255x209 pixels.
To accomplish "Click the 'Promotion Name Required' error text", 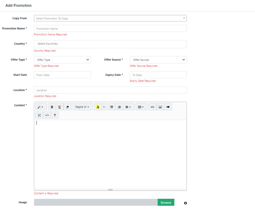I will (50, 34).
